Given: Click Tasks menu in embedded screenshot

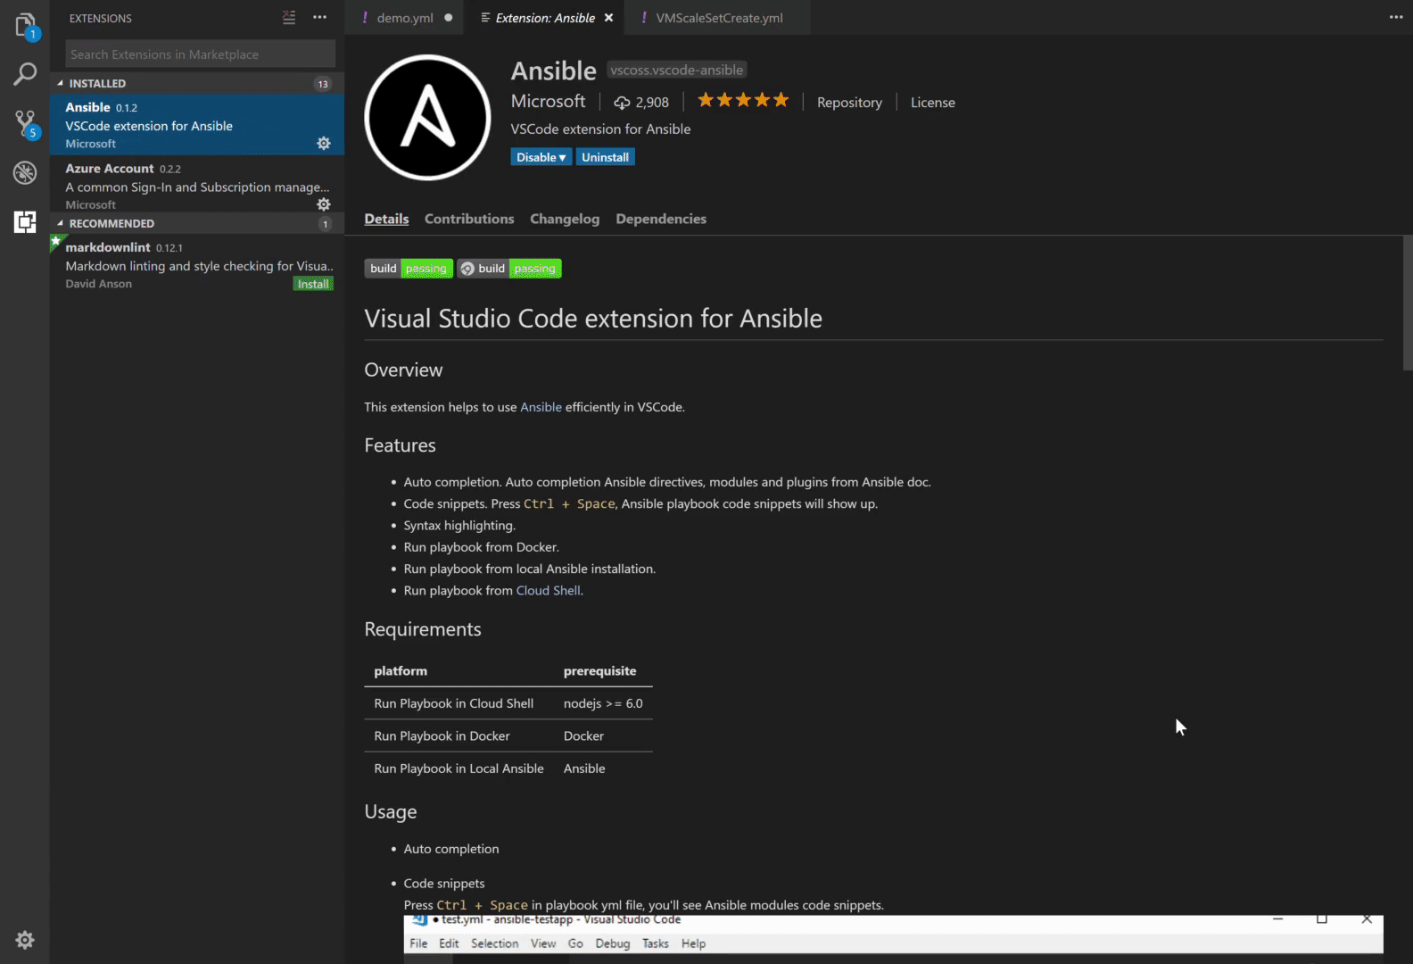Looking at the screenshot, I should click(656, 943).
